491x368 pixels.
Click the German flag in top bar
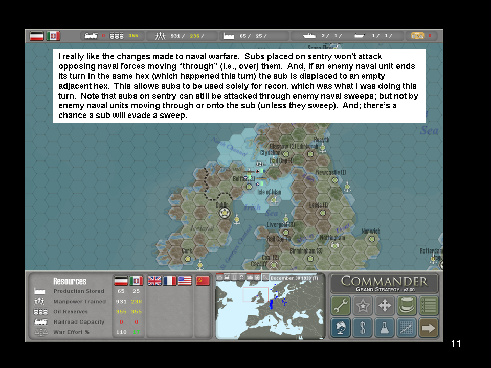click(x=37, y=36)
